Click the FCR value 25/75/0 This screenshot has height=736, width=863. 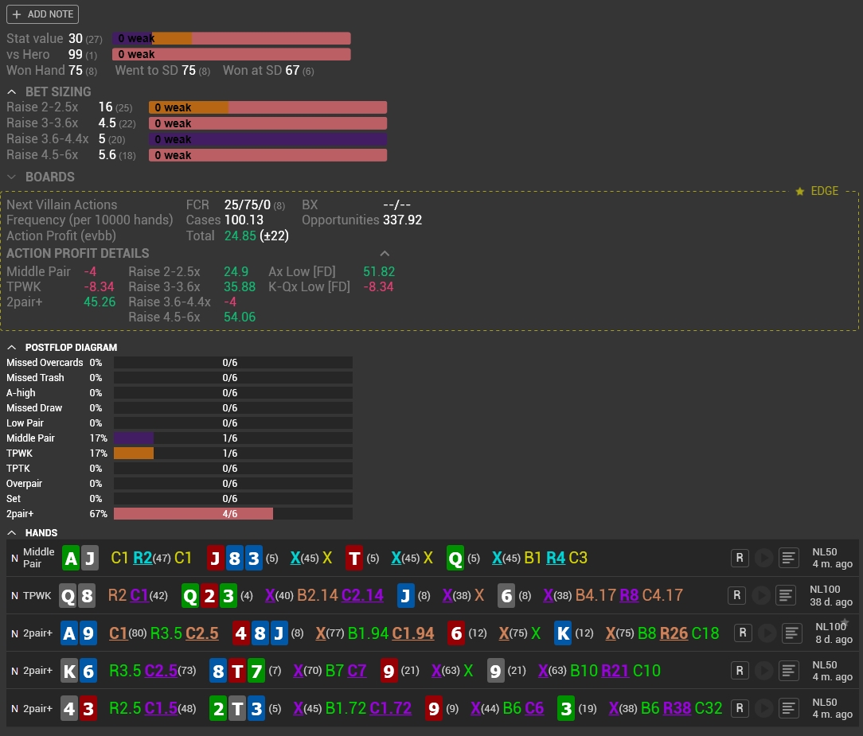pyautogui.click(x=247, y=204)
